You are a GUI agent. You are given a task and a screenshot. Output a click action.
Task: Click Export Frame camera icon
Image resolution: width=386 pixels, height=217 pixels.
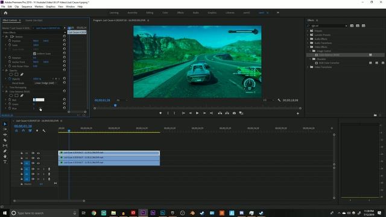click(234, 113)
